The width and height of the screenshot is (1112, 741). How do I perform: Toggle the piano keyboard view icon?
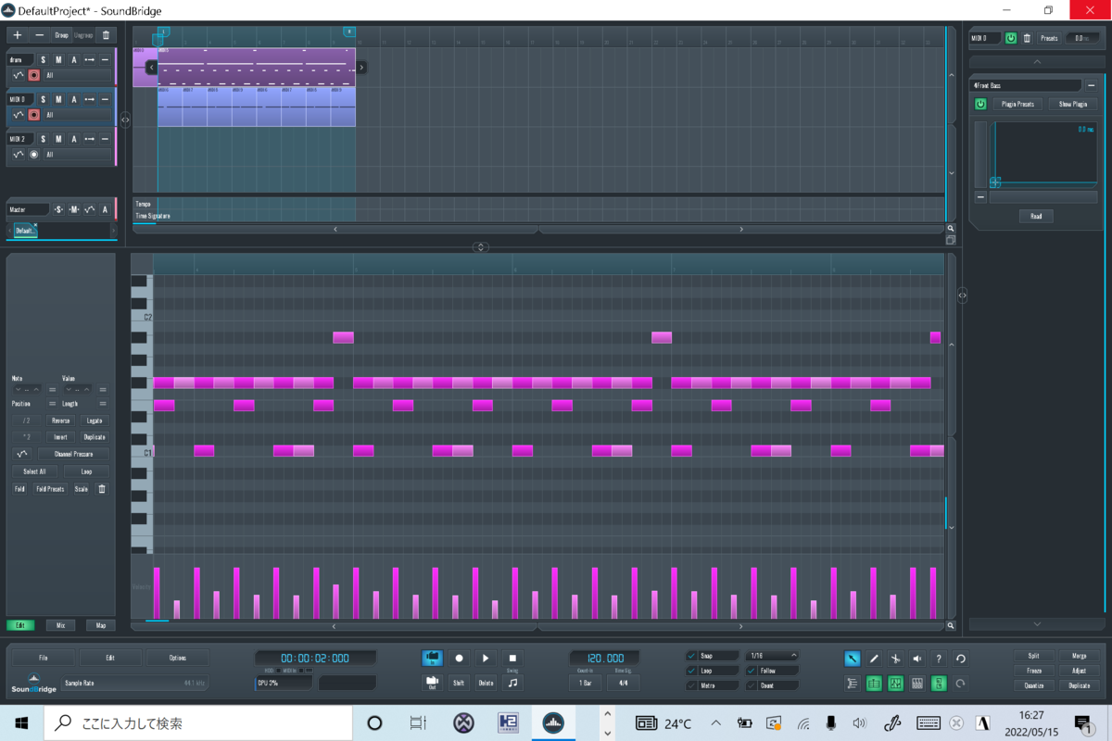click(x=916, y=684)
